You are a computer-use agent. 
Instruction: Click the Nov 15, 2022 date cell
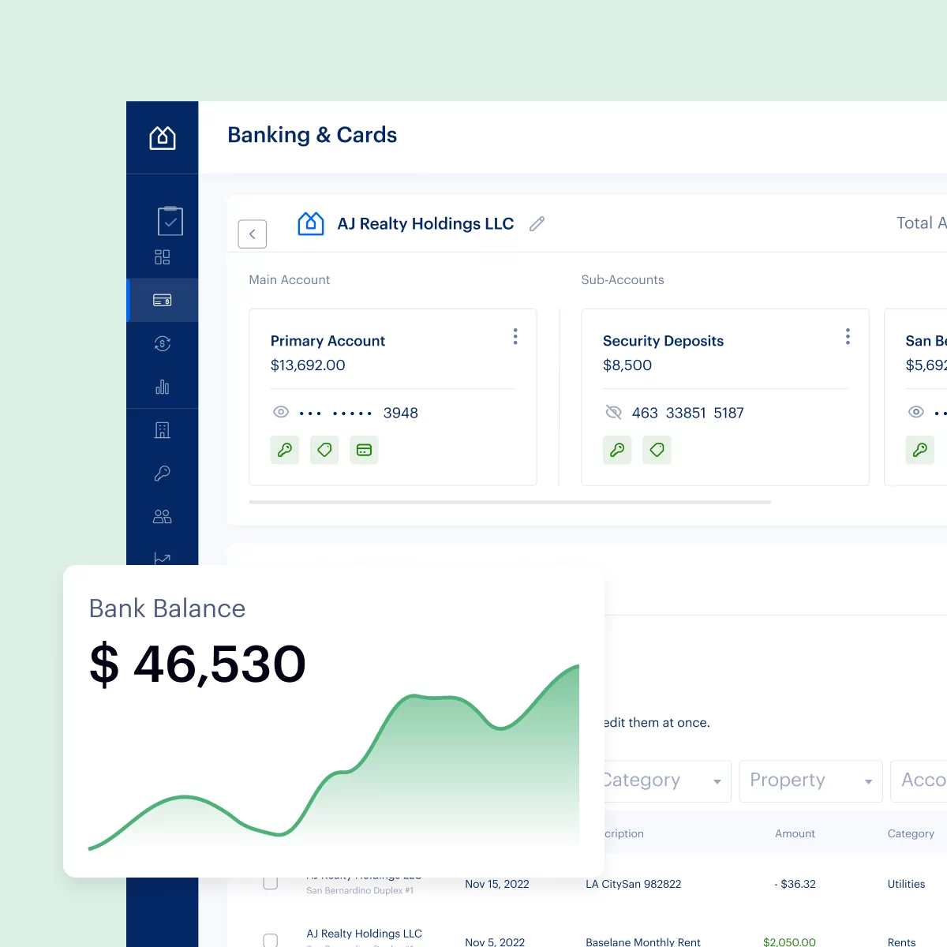497,884
